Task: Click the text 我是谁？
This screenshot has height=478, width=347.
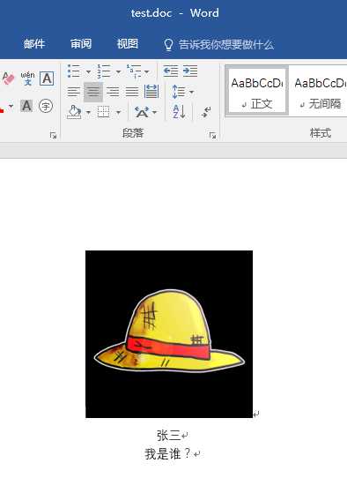Action: [167, 454]
